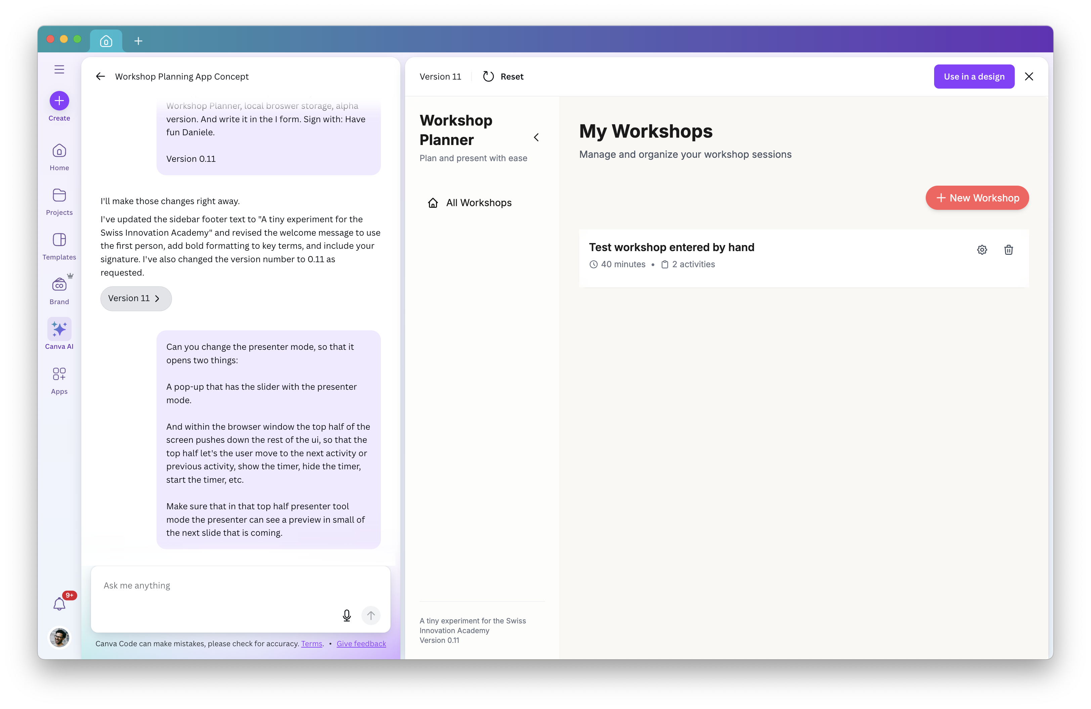1091x709 pixels.
Task: Expand the Version 11 chip in the chat
Action: point(136,299)
